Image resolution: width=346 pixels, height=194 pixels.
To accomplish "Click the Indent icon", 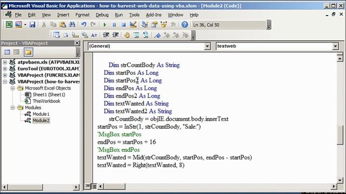I will (106, 34).
